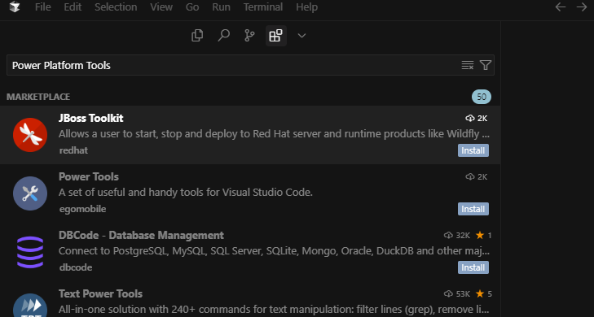Select the Extensions view icon
Image resolution: width=594 pixels, height=317 pixels.
275,36
